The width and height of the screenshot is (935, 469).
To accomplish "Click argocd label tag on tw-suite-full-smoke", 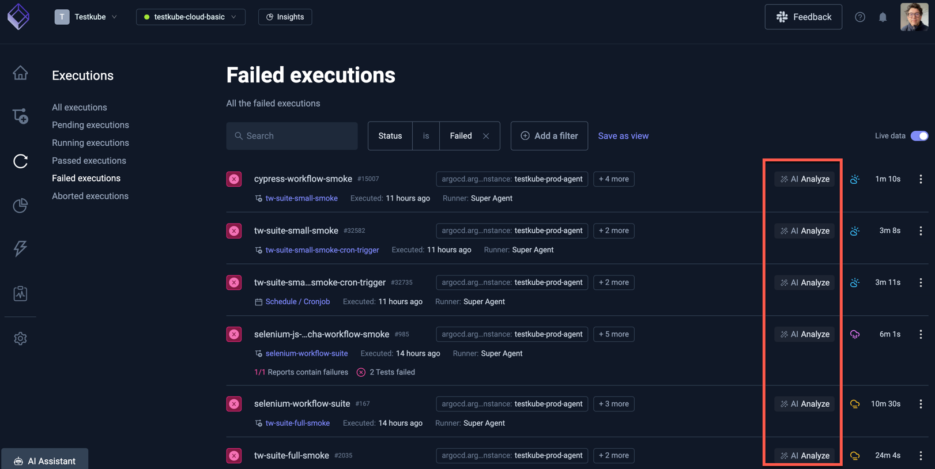I will (x=512, y=455).
